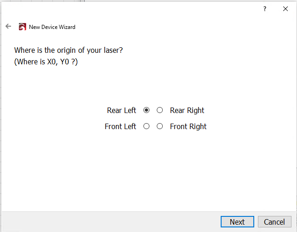The height and width of the screenshot is (232, 297).
Task: Close the New Device Wizard dialog
Action: click(286, 9)
